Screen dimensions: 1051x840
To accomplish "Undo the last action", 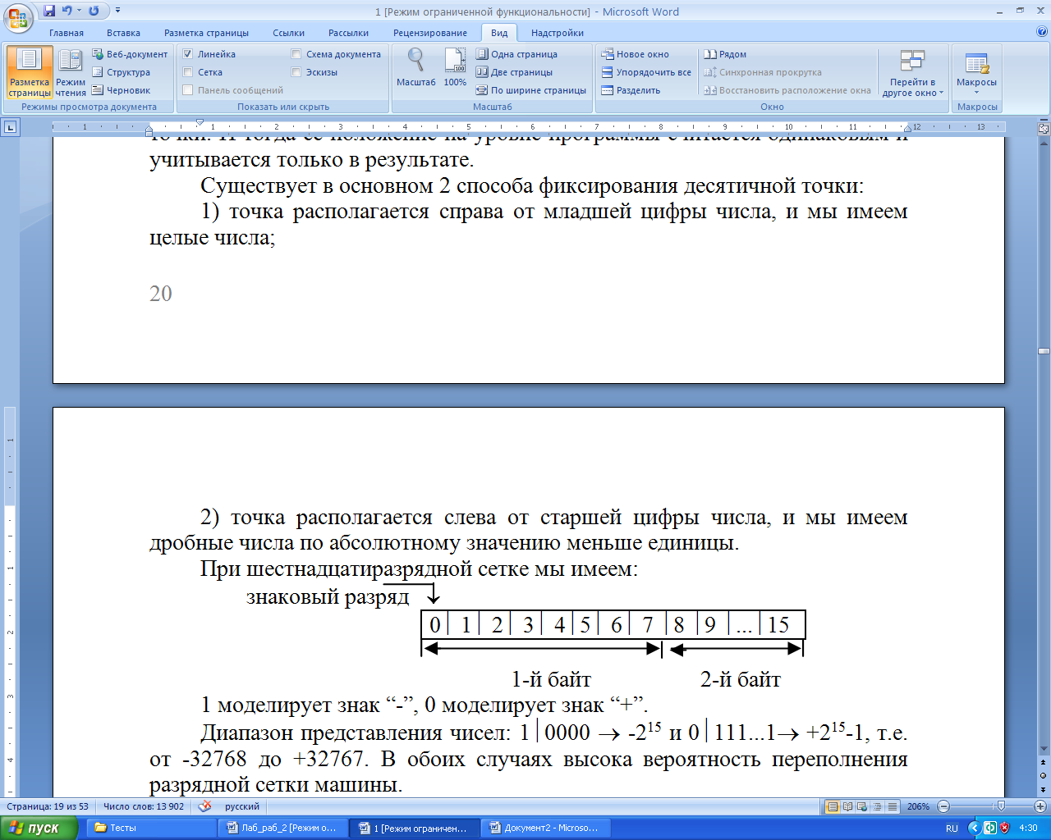I will [67, 11].
